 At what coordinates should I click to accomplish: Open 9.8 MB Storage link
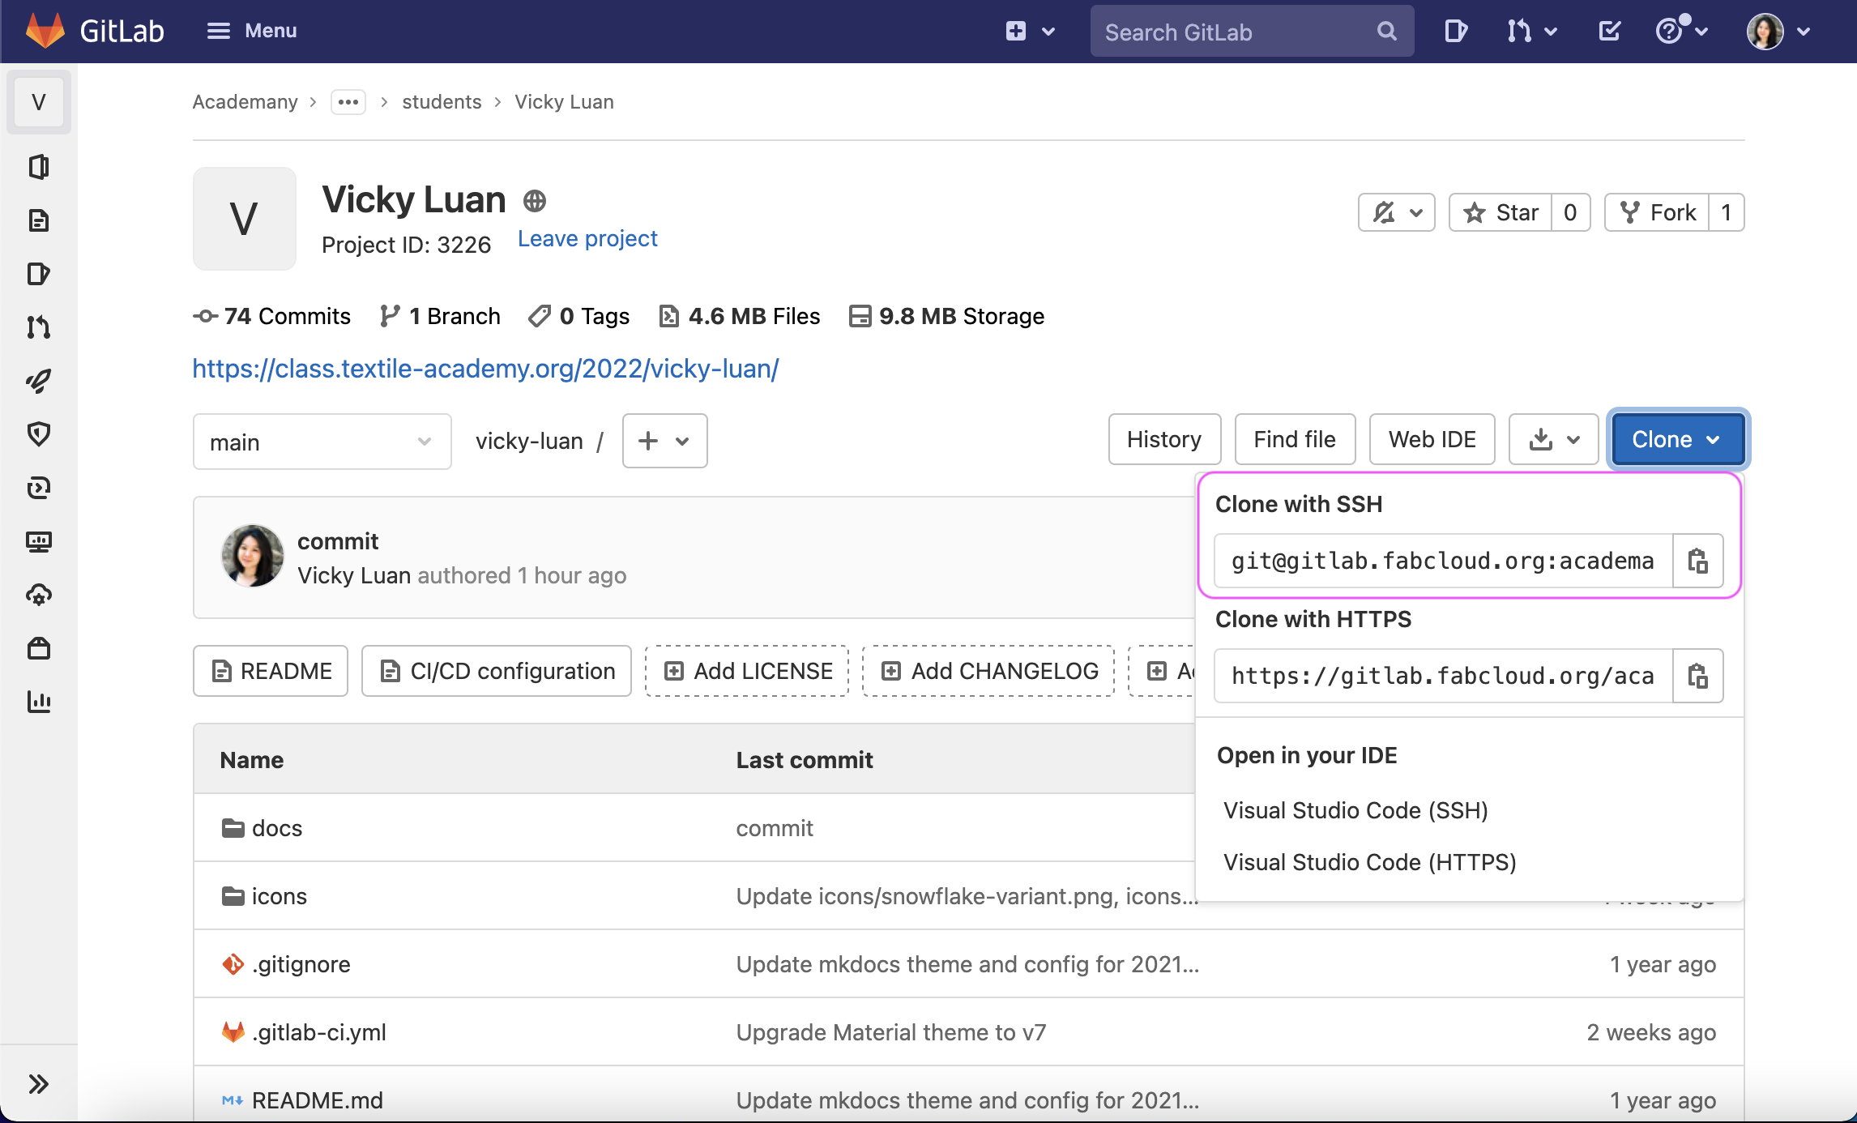pos(946,316)
